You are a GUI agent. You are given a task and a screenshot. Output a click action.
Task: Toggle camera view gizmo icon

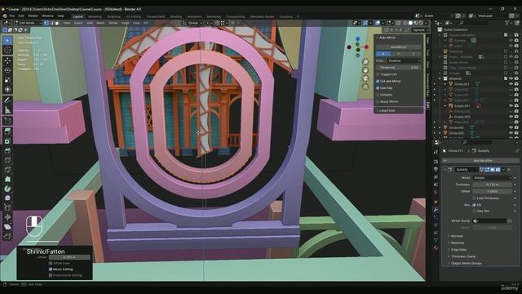(x=365, y=78)
